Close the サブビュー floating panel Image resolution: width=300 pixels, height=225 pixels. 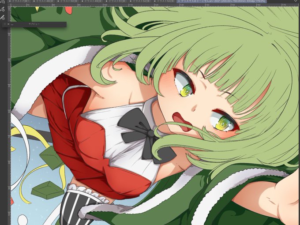pos(8,24)
